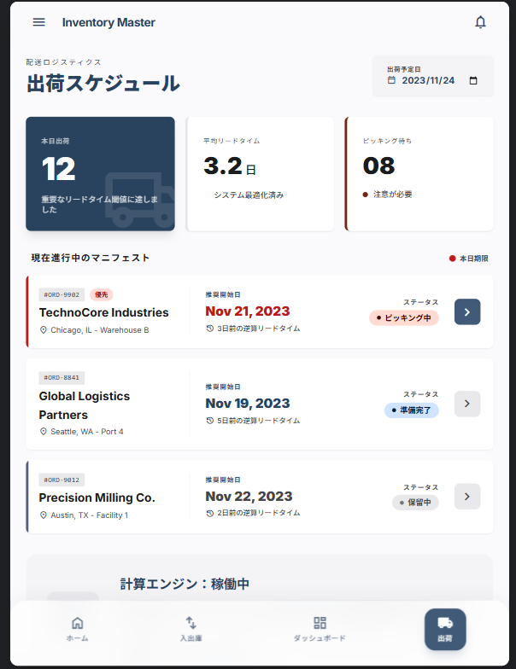This screenshot has height=669, width=516.
Task: Open the hamburger navigation menu
Action: (38, 22)
